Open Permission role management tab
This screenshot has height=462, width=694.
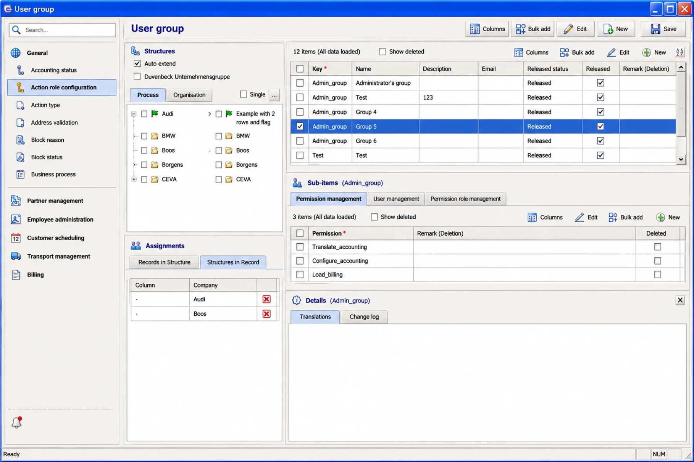[x=465, y=199]
